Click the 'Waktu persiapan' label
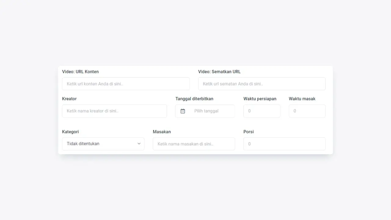Screen dimensions: 391x220 (x=260, y=99)
